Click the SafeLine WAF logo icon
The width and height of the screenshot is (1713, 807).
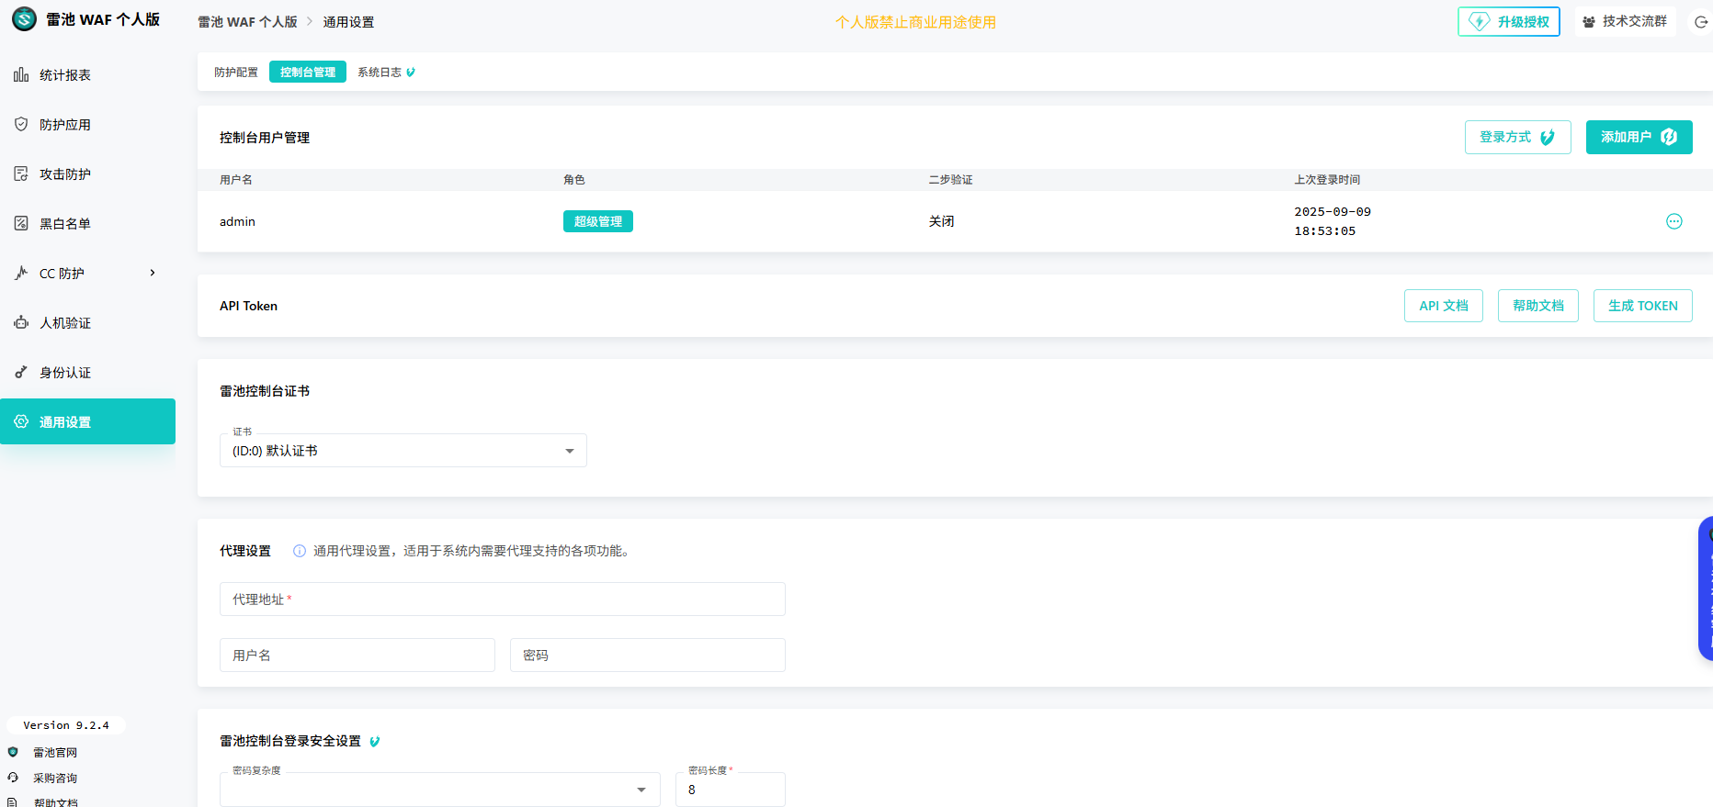24,19
